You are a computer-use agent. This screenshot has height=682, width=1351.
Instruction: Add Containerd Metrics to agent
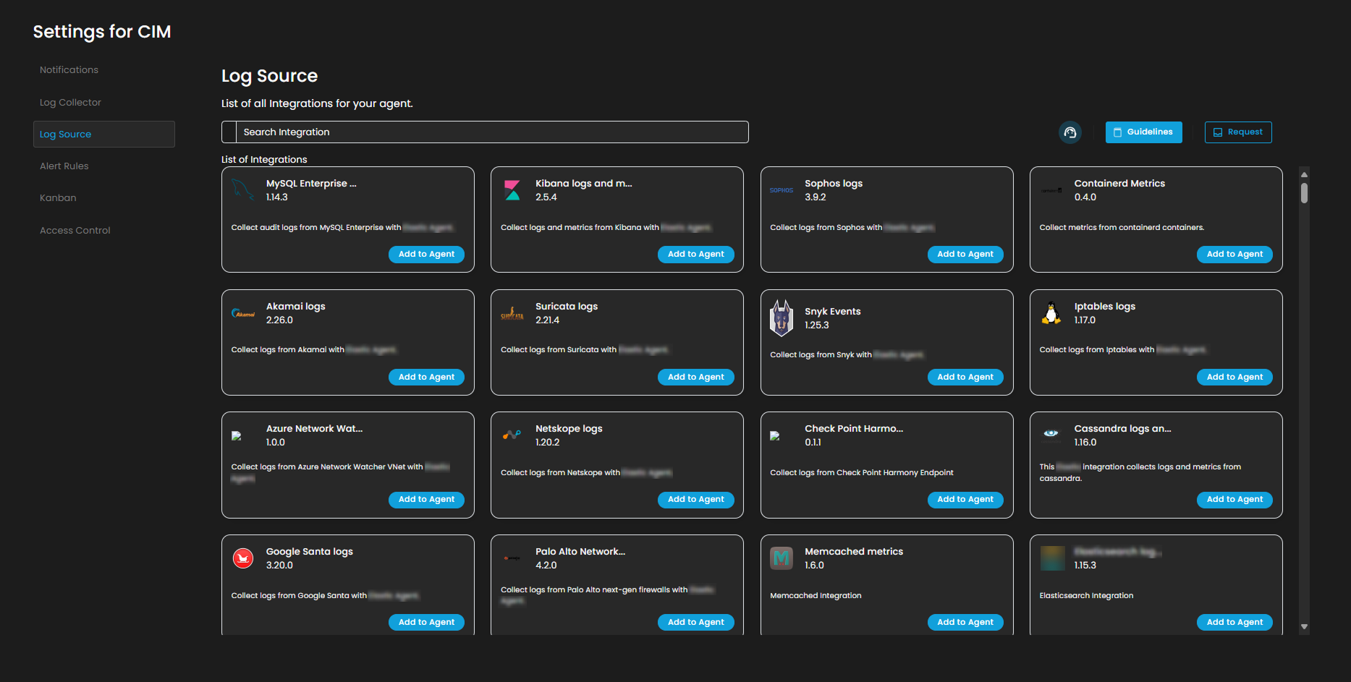click(1234, 255)
